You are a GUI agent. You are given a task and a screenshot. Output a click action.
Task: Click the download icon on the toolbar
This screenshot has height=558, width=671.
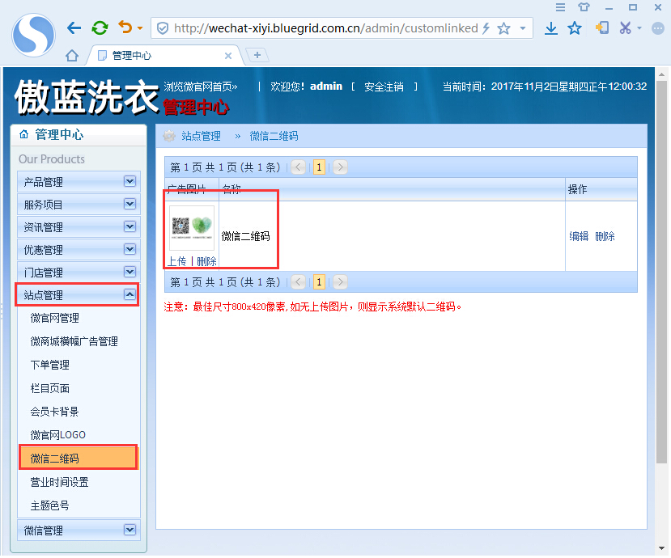(x=551, y=27)
